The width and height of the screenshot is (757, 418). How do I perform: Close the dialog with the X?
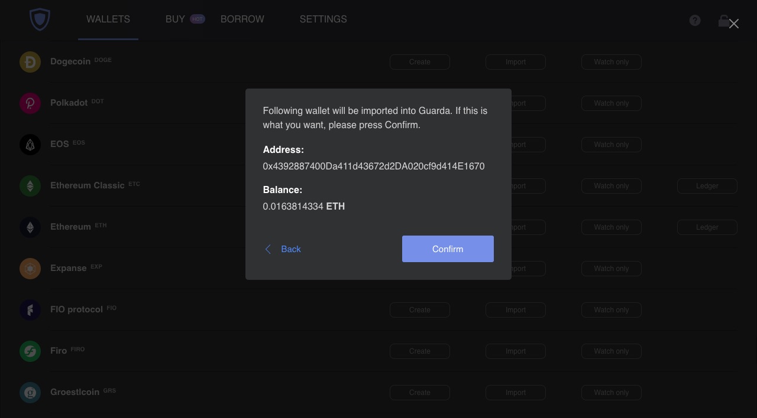[734, 24]
